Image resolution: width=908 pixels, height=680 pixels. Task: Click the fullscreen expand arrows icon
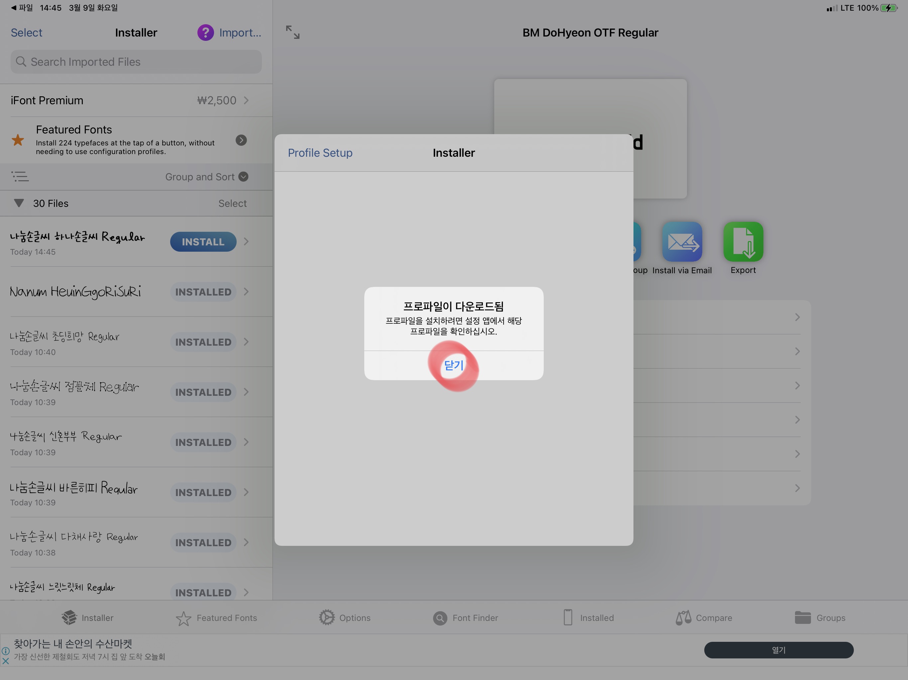pos(293,32)
